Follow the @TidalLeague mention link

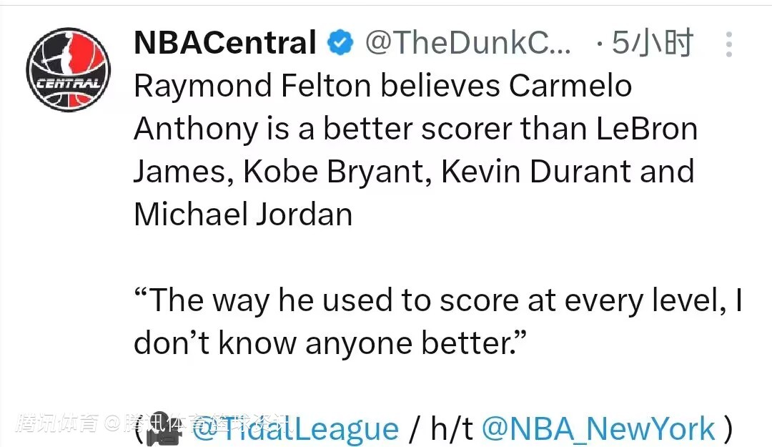click(x=295, y=429)
